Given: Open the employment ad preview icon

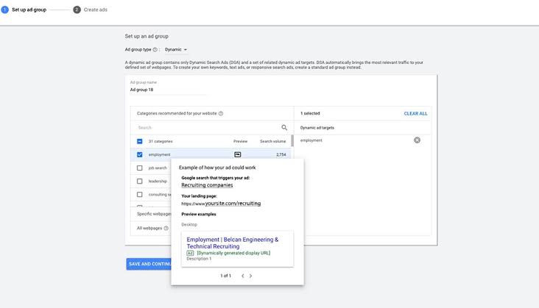Looking at the screenshot, I should [238, 154].
